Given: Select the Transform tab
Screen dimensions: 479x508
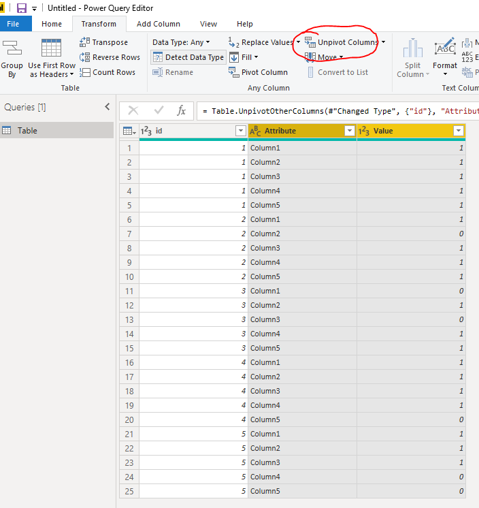Looking at the screenshot, I should (x=99, y=24).
